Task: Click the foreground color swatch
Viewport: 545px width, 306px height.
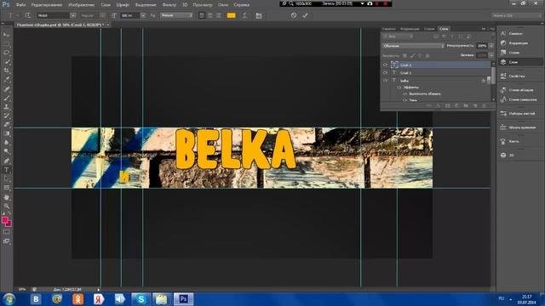Action: click(x=4, y=220)
